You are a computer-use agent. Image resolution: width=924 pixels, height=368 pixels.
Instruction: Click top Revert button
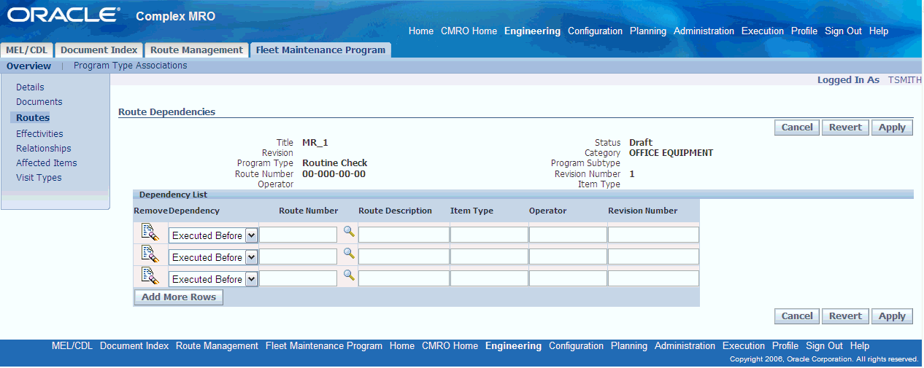[846, 128]
